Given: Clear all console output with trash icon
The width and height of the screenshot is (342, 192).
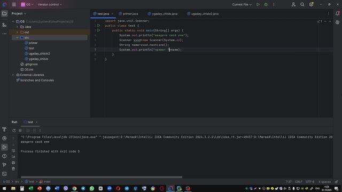Looking at the screenshot, I should click(13, 169).
